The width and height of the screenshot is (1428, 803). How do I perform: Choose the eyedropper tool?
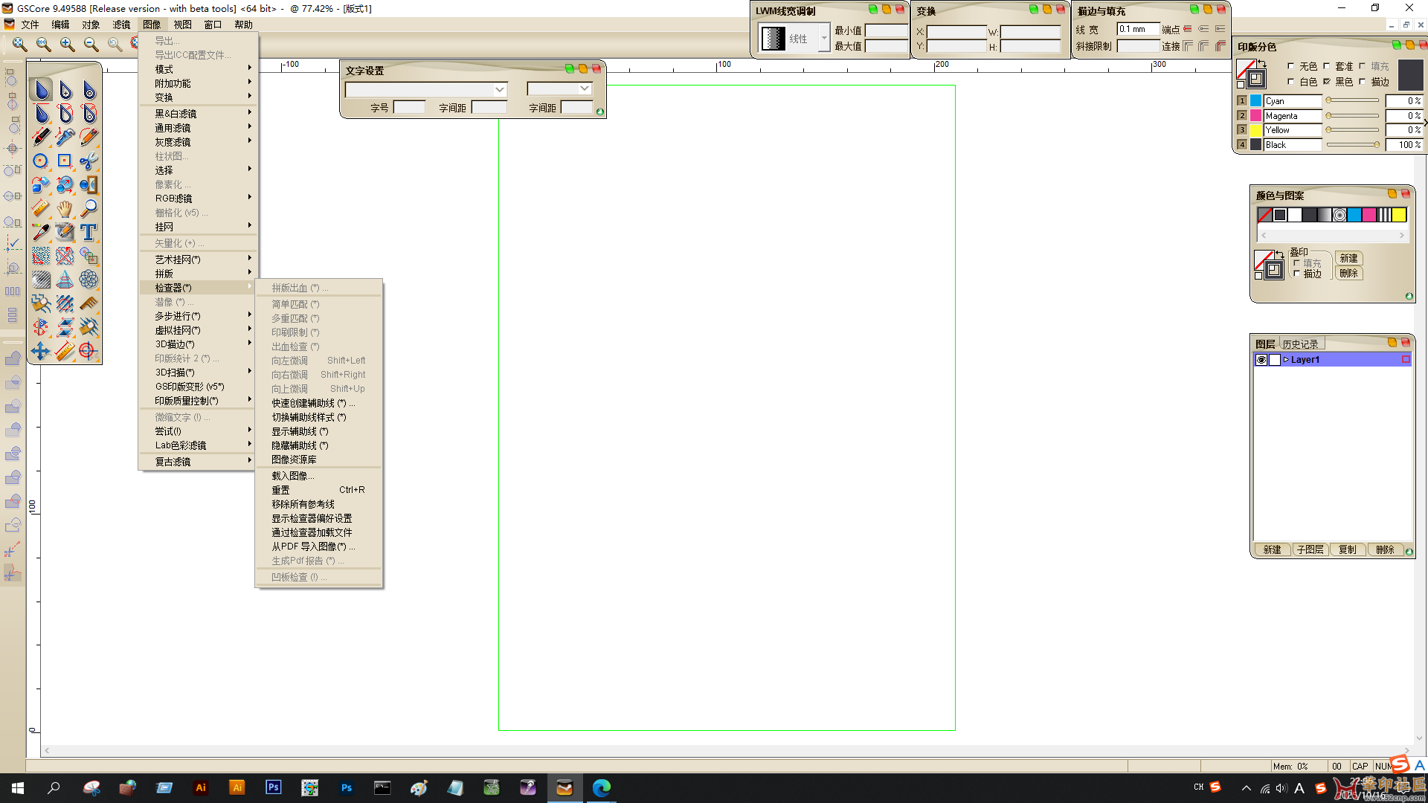pos(41,232)
